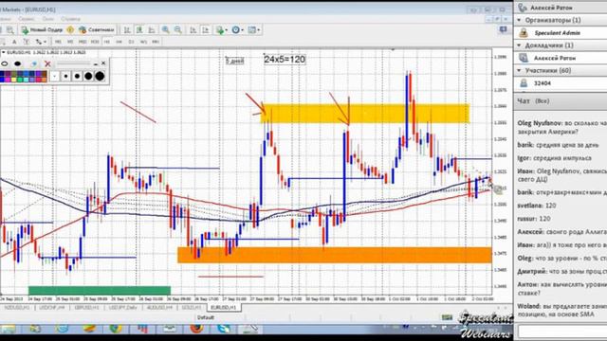
Task: Pick the yellow color swatch
Action: [13, 80]
